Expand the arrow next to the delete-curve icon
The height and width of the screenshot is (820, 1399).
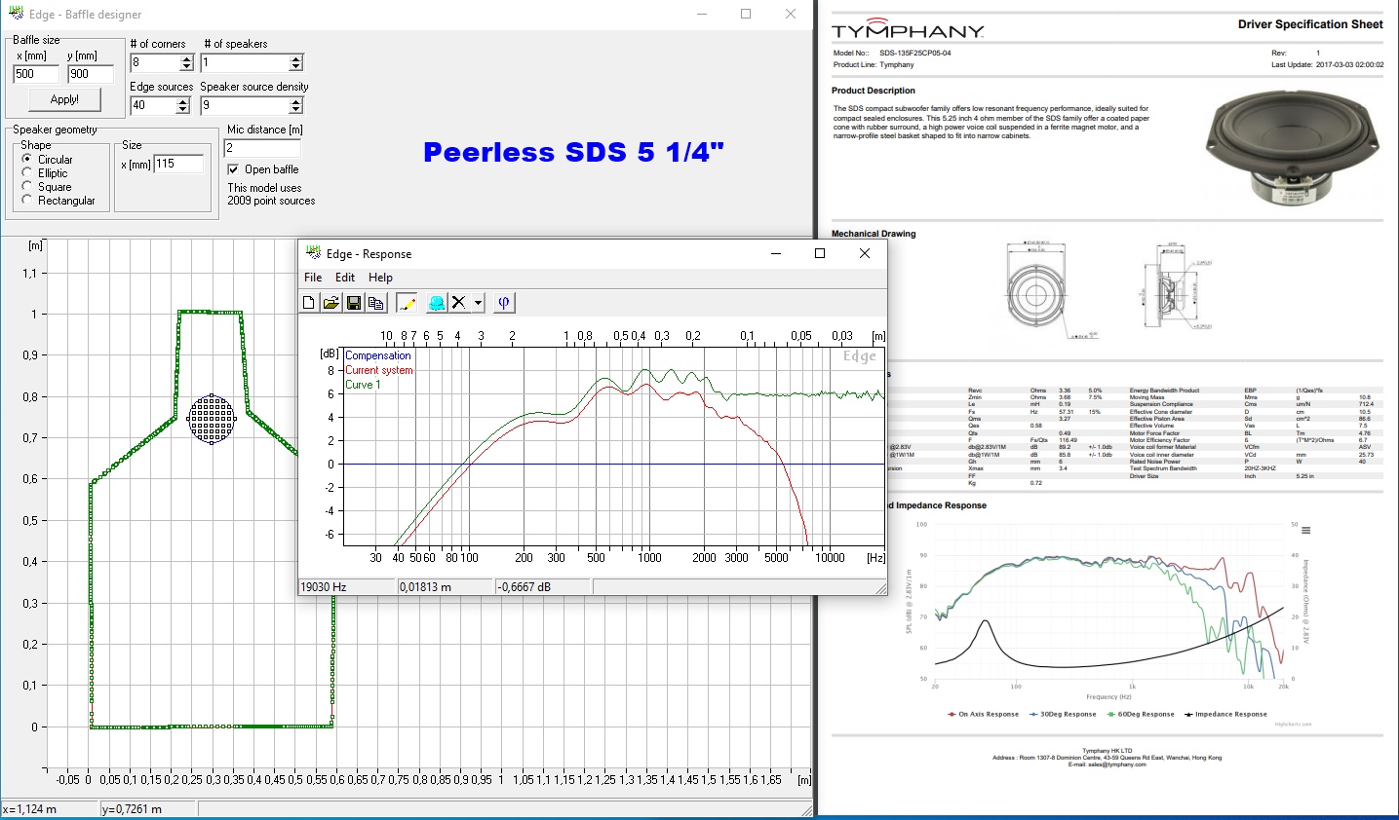click(x=478, y=303)
